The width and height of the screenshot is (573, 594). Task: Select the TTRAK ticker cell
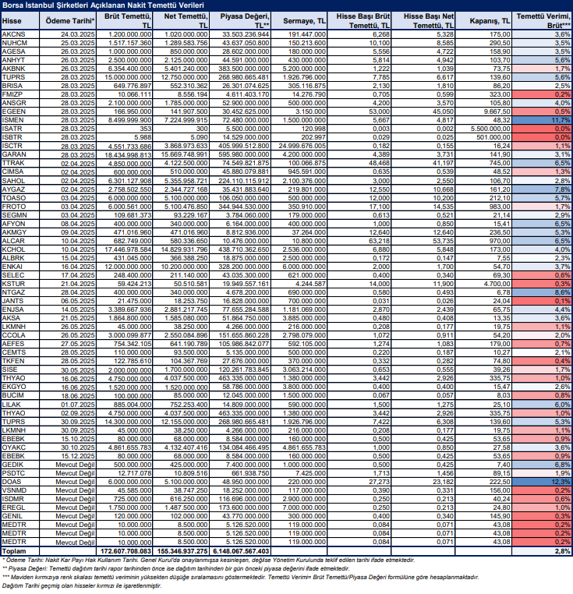tap(20, 163)
